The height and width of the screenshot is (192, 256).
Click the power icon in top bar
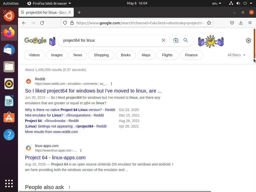click(245, 3)
